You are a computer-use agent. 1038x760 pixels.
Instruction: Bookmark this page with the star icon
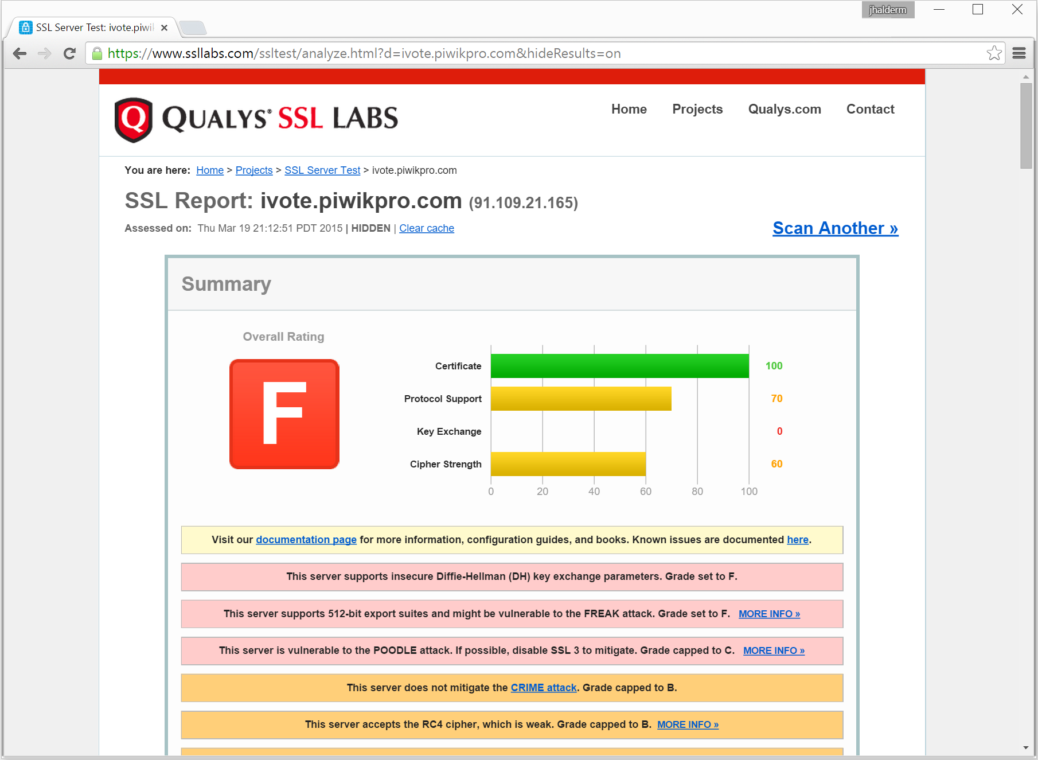pos(994,53)
